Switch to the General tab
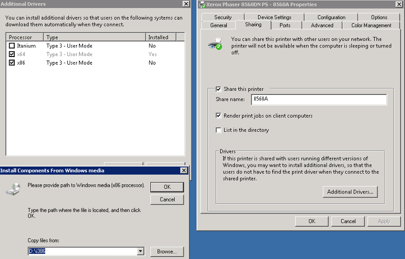Viewport: 405px width, 259px height. click(219, 25)
